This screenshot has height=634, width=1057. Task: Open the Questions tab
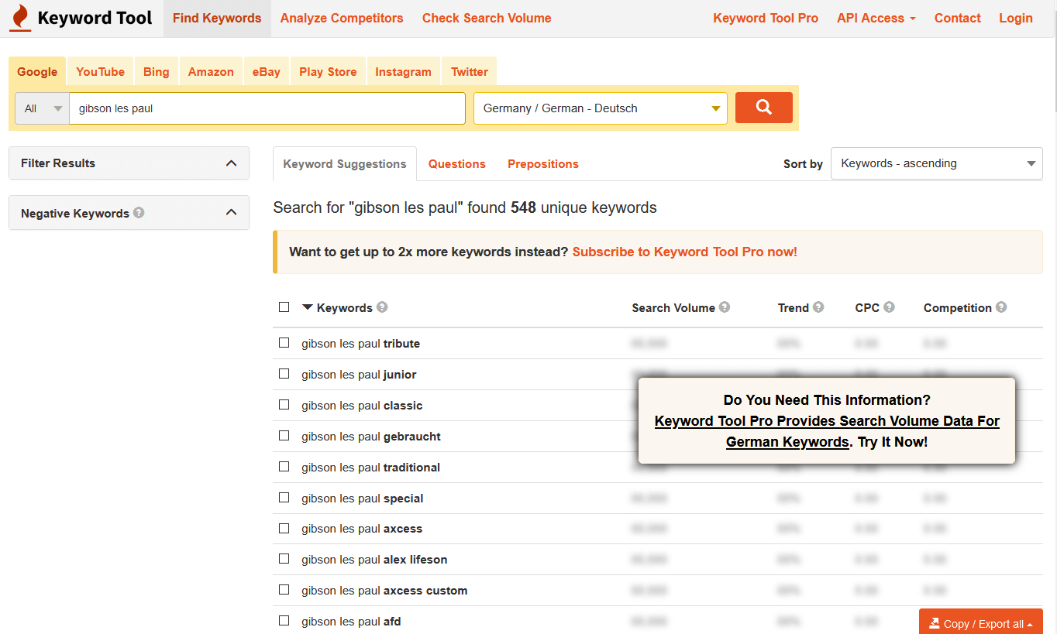(x=457, y=164)
